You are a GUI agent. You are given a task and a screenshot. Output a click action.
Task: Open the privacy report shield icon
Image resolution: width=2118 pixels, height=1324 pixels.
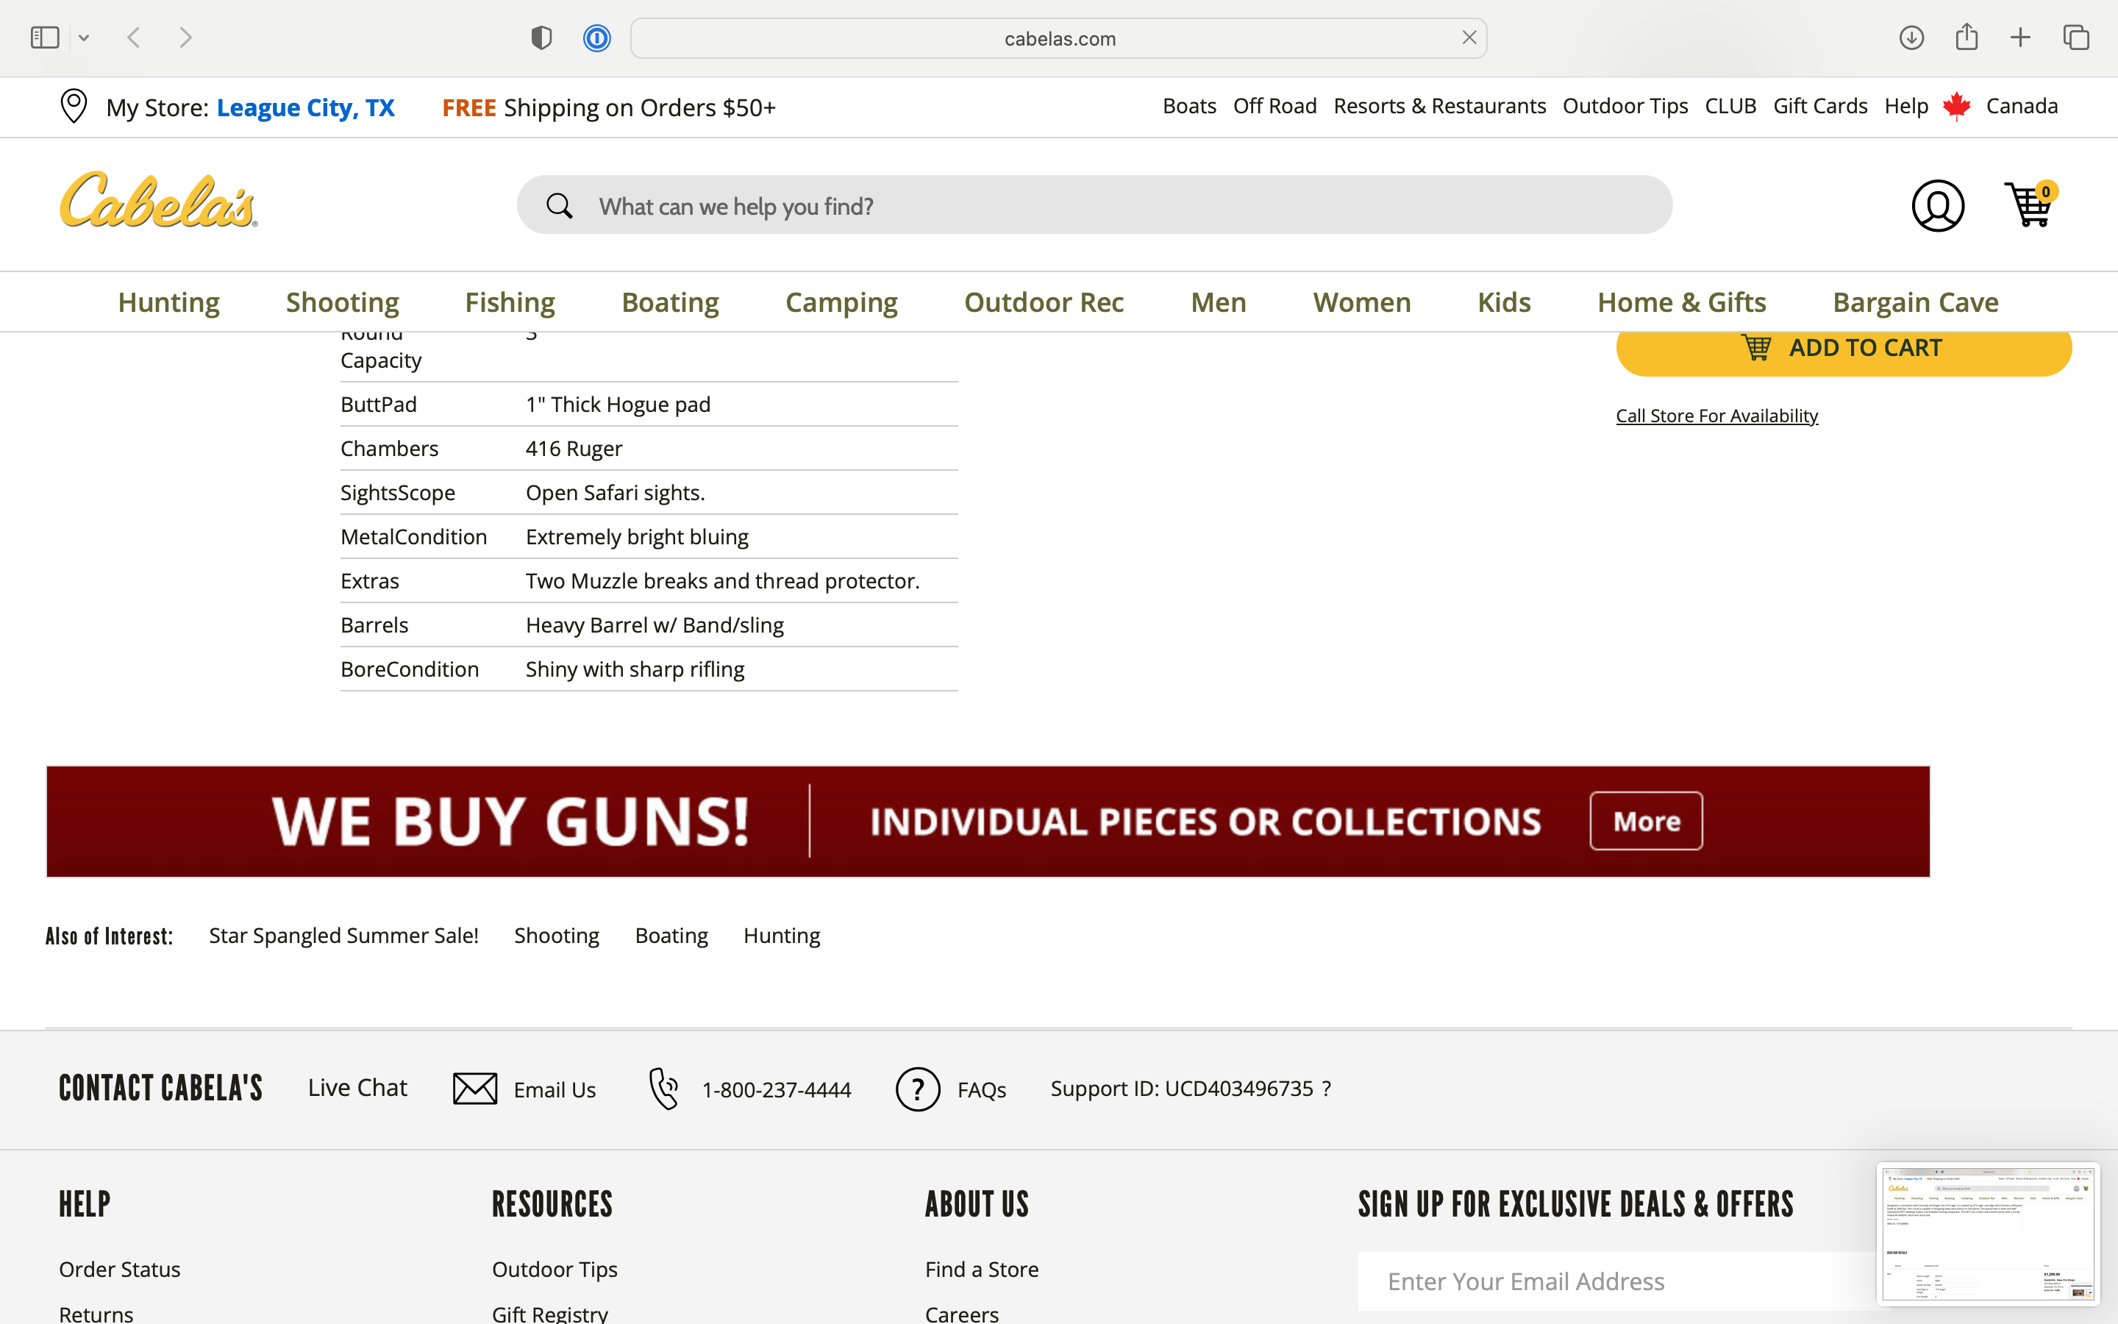pyautogui.click(x=542, y=38)
